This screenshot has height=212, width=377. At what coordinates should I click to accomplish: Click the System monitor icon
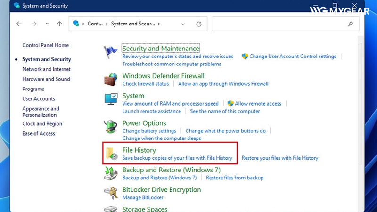tap(111, 99)
